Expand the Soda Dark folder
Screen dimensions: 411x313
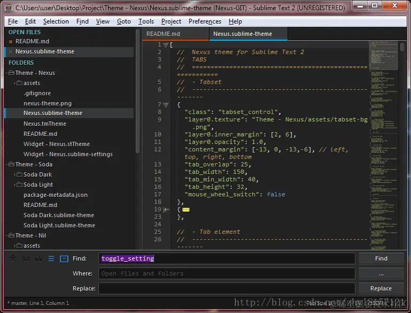click(x=14, y=175)
